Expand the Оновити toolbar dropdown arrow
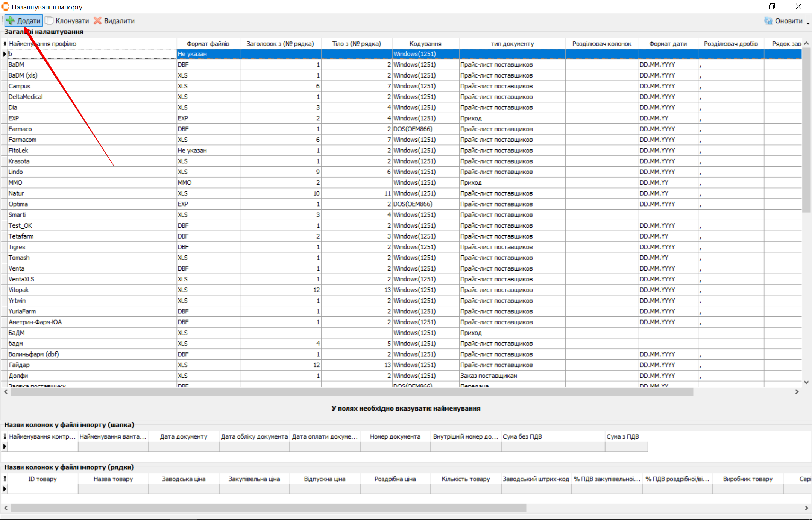812x520 pixels. click(808, 23)
